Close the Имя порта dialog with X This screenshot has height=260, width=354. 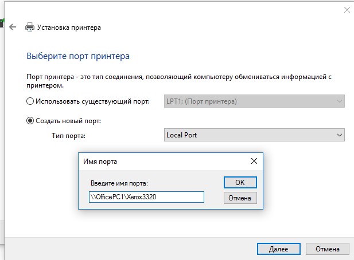pos(253,161)
